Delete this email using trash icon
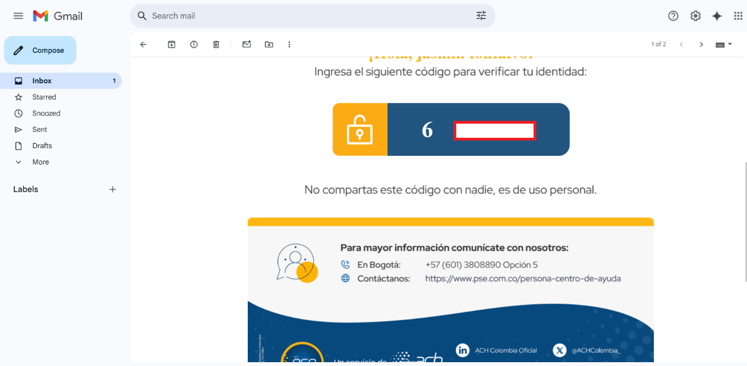The width and height of the screenshot is (747, 366). point(216,45)
